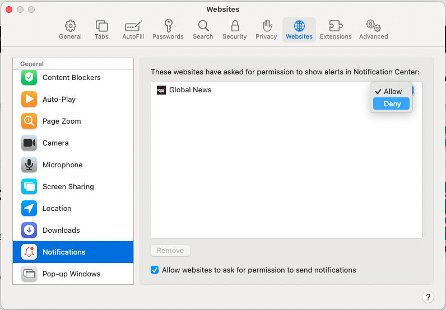Select Page Zoom in the sidebar
The height and width of the screenshot is (310, 446).
pos(73,121)
